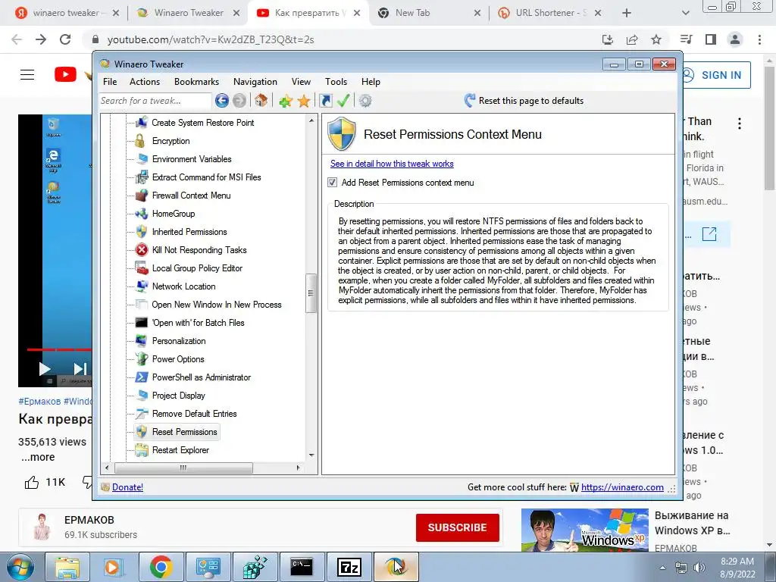Select Create System Restore Point tweak
Viewport: 776px width, 582px height.
tap(203, 123)
